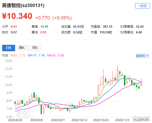Click the 昨收 value 9.57
The height and width of the screenshot is (123, 152).
tap(14, 32)
